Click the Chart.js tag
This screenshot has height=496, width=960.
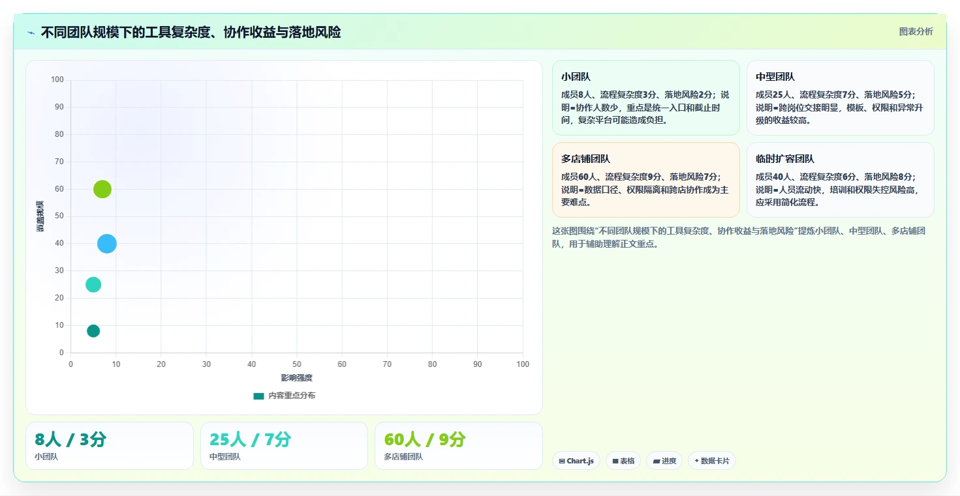tap(576, 461)
